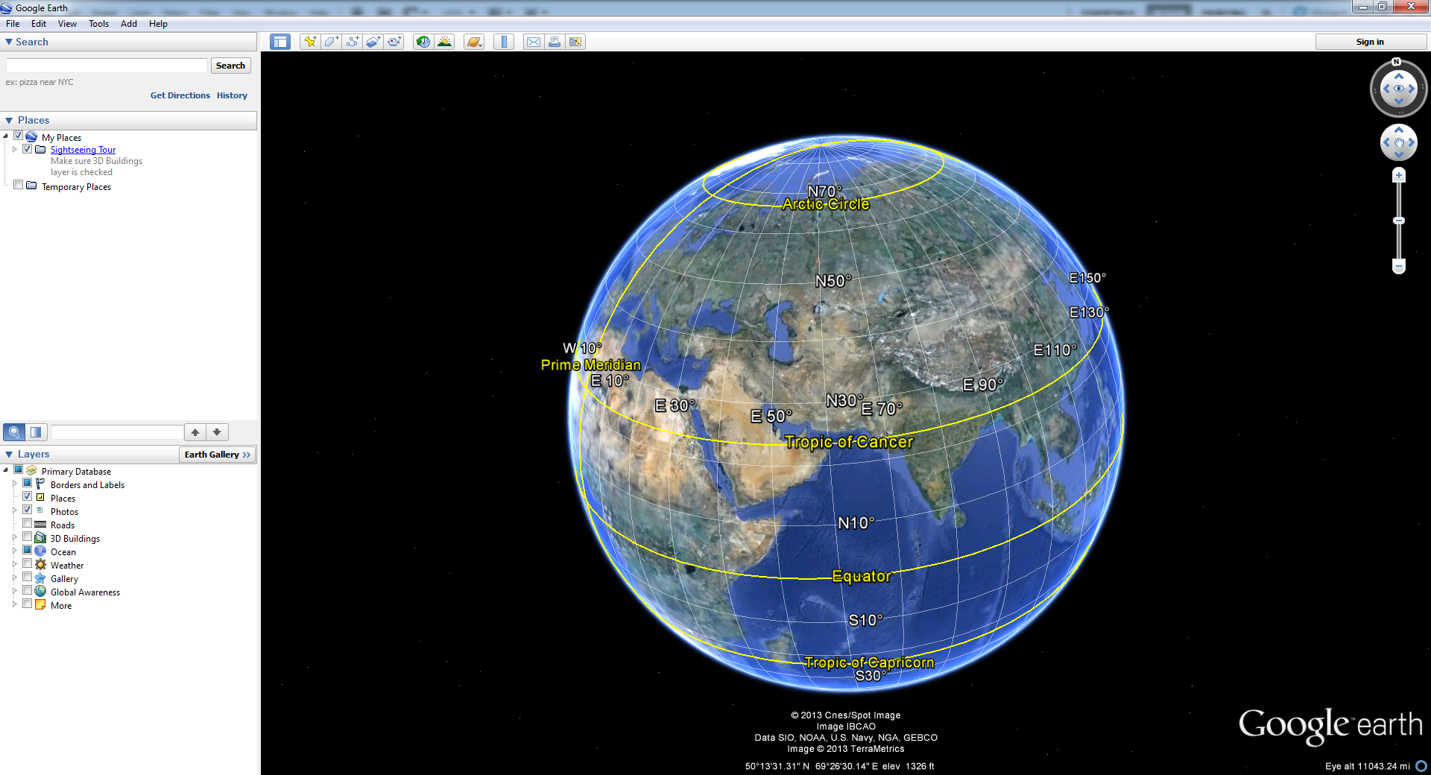Image resolution: width=1431 pixels, height=775 pixels.
Task: Open the Earth Gallery button
Action: pos(218,455)
